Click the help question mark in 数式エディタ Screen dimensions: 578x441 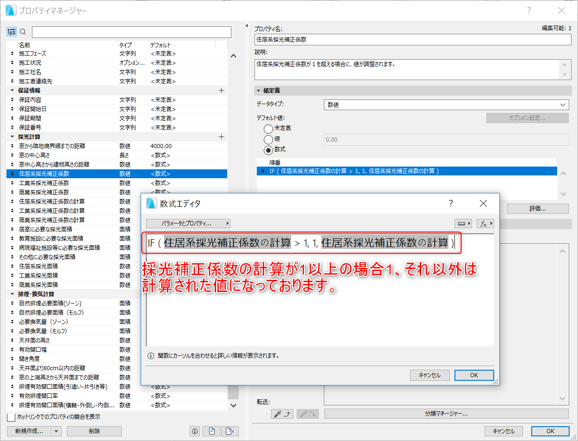pyautogui.click(x=451, y=204)
